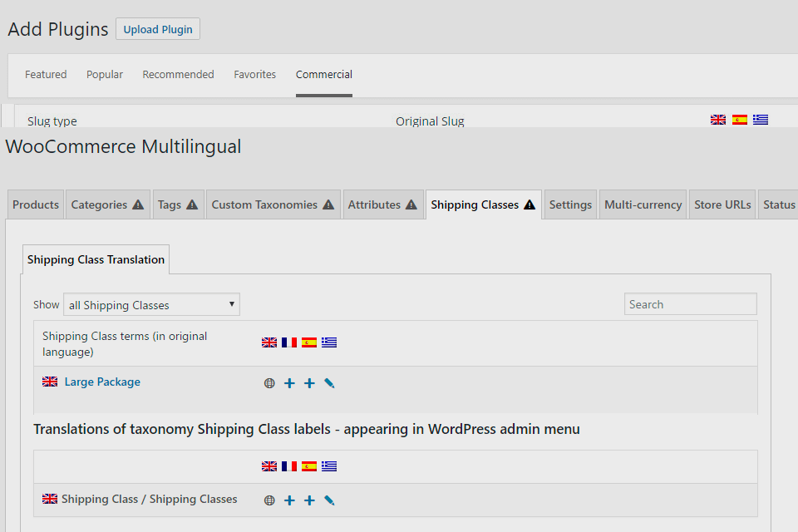Edit Greek translation of Shipping Class labels

pos(329,500)
